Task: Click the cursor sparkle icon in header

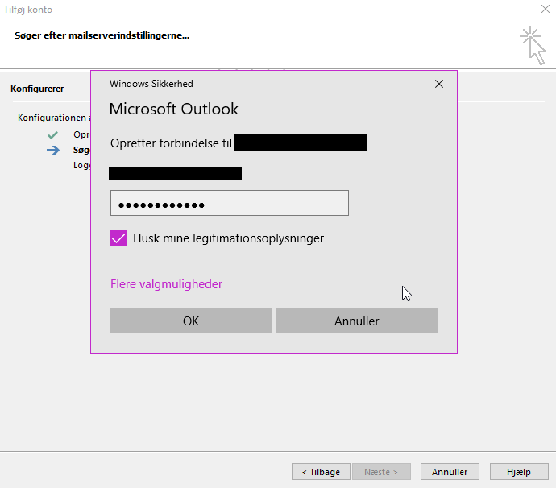Action: pyautogui.click(x=533, y=45)
